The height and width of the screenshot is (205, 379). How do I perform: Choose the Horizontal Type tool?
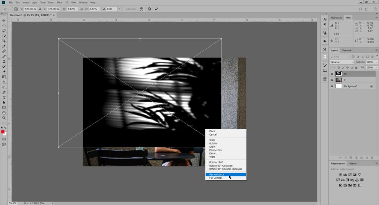click(x=4, y=97)
